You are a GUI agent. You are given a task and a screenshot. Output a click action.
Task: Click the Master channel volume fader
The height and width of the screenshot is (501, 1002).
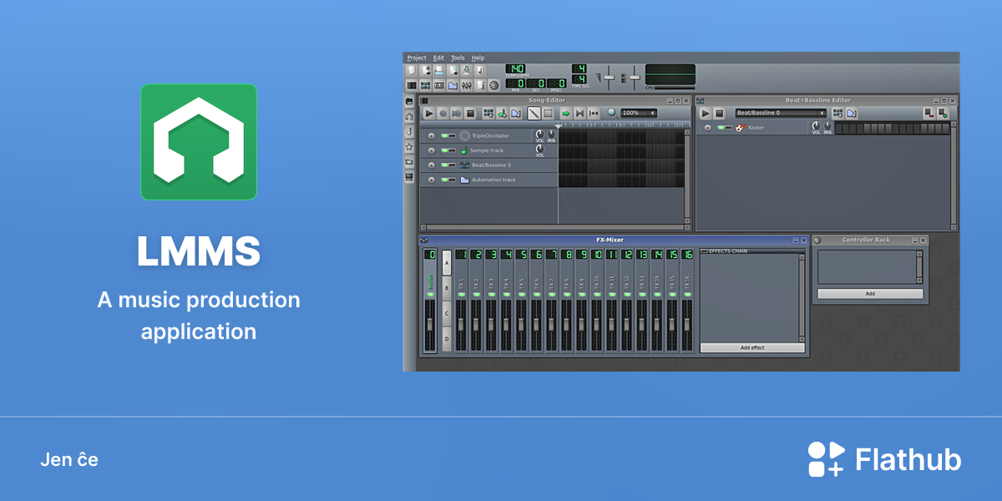point(430,324)
